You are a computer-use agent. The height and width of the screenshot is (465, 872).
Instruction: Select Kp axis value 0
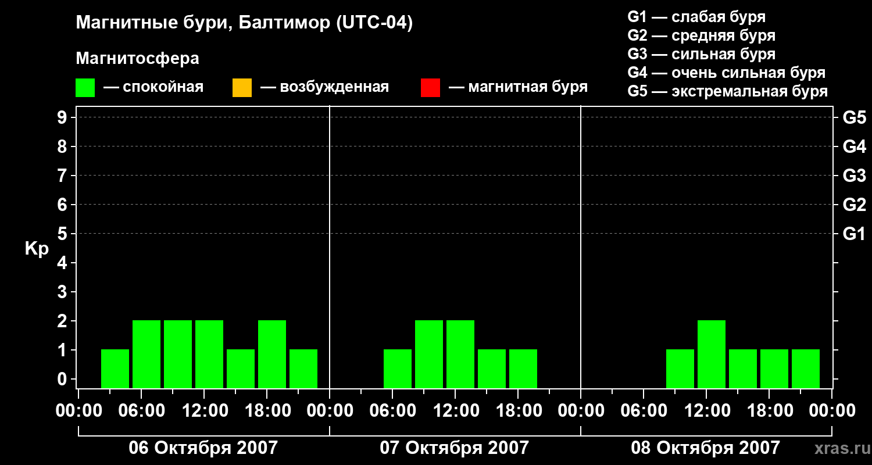pyautogui.click(x=63, y=379)
